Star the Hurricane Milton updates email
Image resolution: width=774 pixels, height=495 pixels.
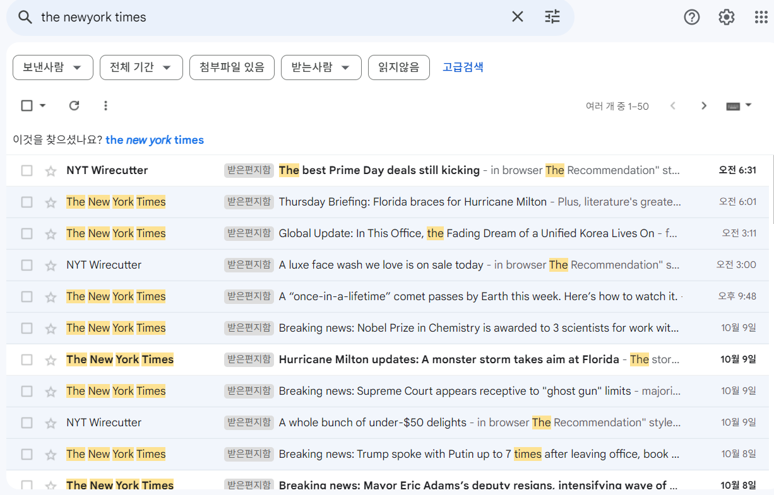pyautogui.click(x=51, y=359)
